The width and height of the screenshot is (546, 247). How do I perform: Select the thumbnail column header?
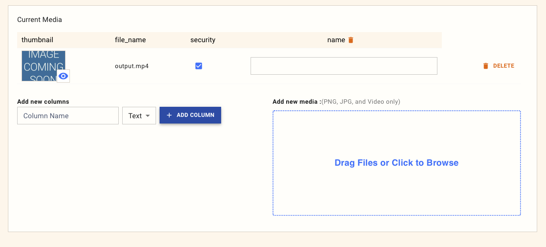pos(37,40)
